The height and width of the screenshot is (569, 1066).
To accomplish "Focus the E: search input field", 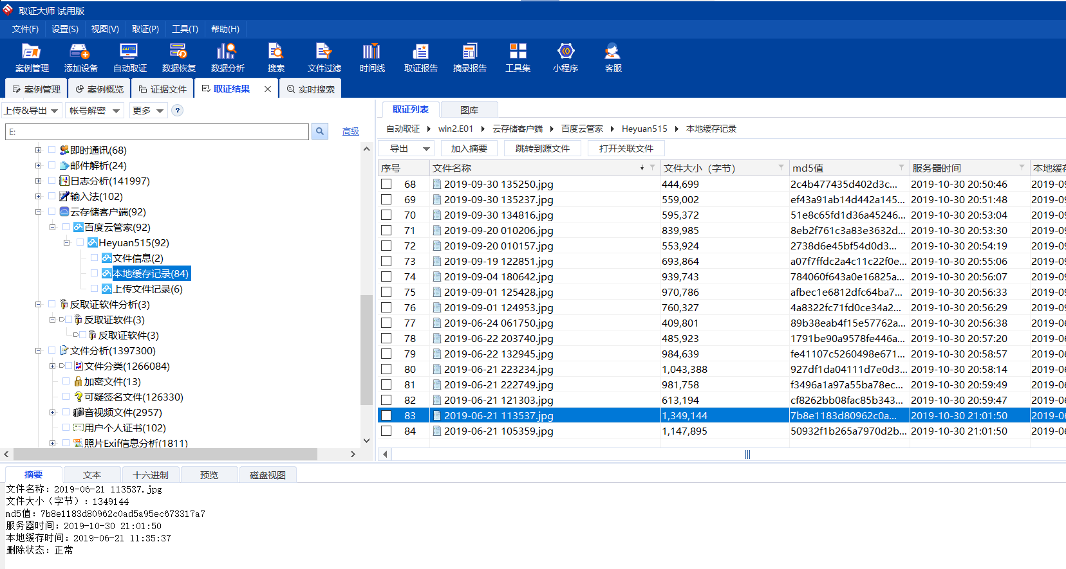I will tap(157, 131).
